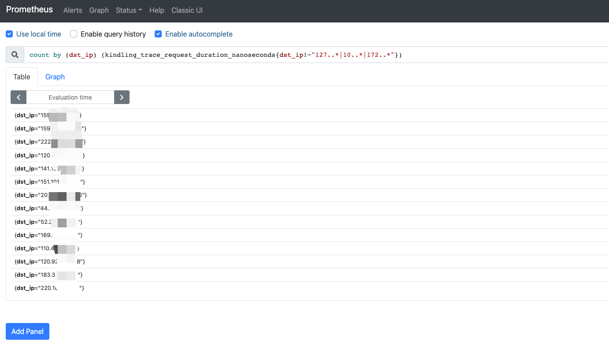Toggle Use local time checkbox
This screenshot has width=609, height=349.
tap(9, 34)
